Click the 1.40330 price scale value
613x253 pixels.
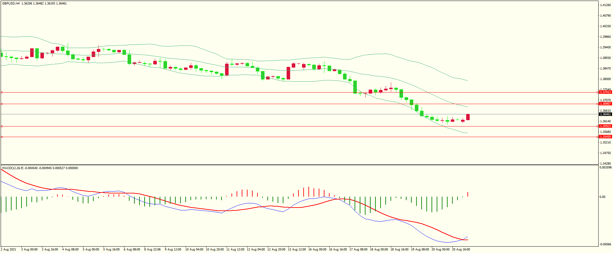605,26
